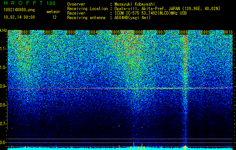The width and height of the screenshot is (236, 150).
Task: Click the 0810 time marker
Action: point(228,32)
